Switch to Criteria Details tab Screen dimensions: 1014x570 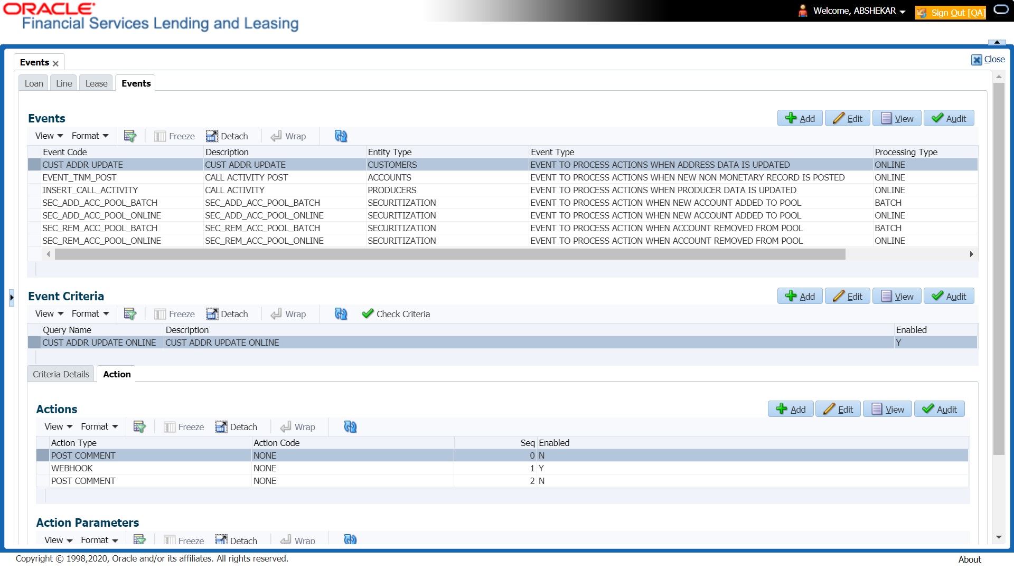pos(61,374)
